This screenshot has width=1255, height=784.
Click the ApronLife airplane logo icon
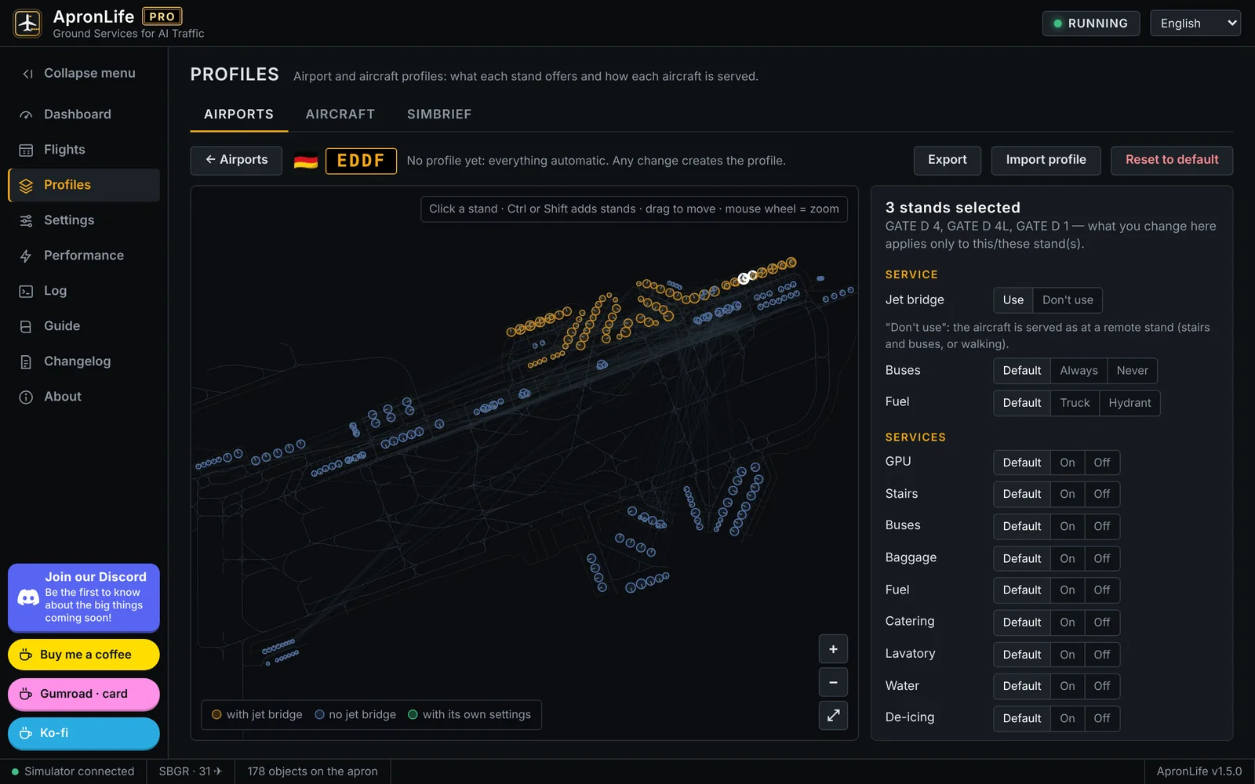[x=27, y=24]
